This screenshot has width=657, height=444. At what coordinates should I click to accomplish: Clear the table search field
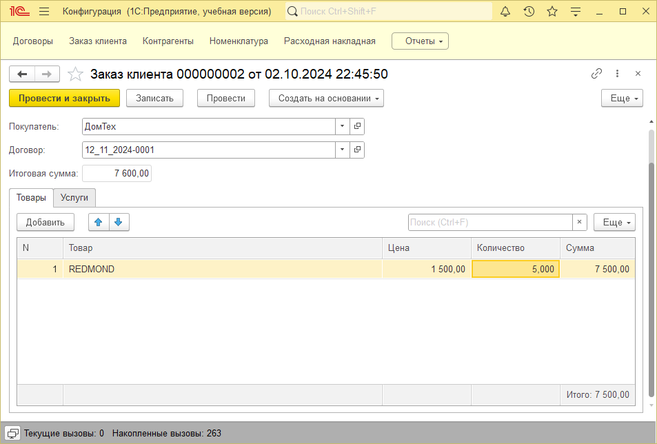580,222
